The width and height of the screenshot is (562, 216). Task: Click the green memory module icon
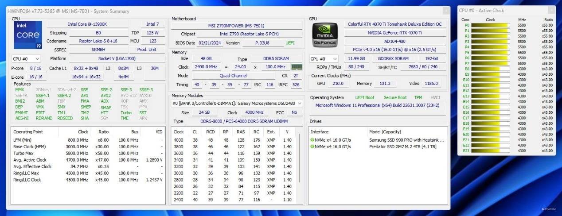(x=297, y=67)
